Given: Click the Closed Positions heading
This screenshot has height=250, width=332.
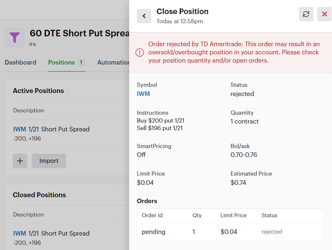Looking at the screenshot, I should click(x=39, y=195).
